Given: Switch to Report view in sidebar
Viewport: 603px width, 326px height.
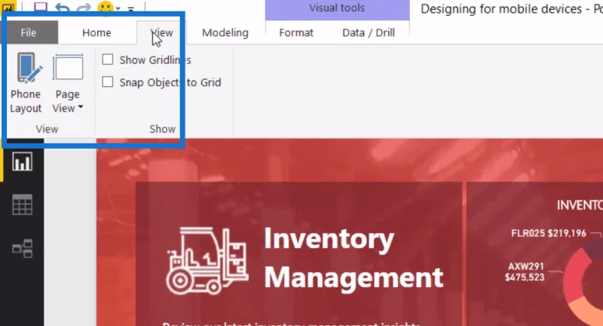Looking at the screenshot, I should coord(23,161).
